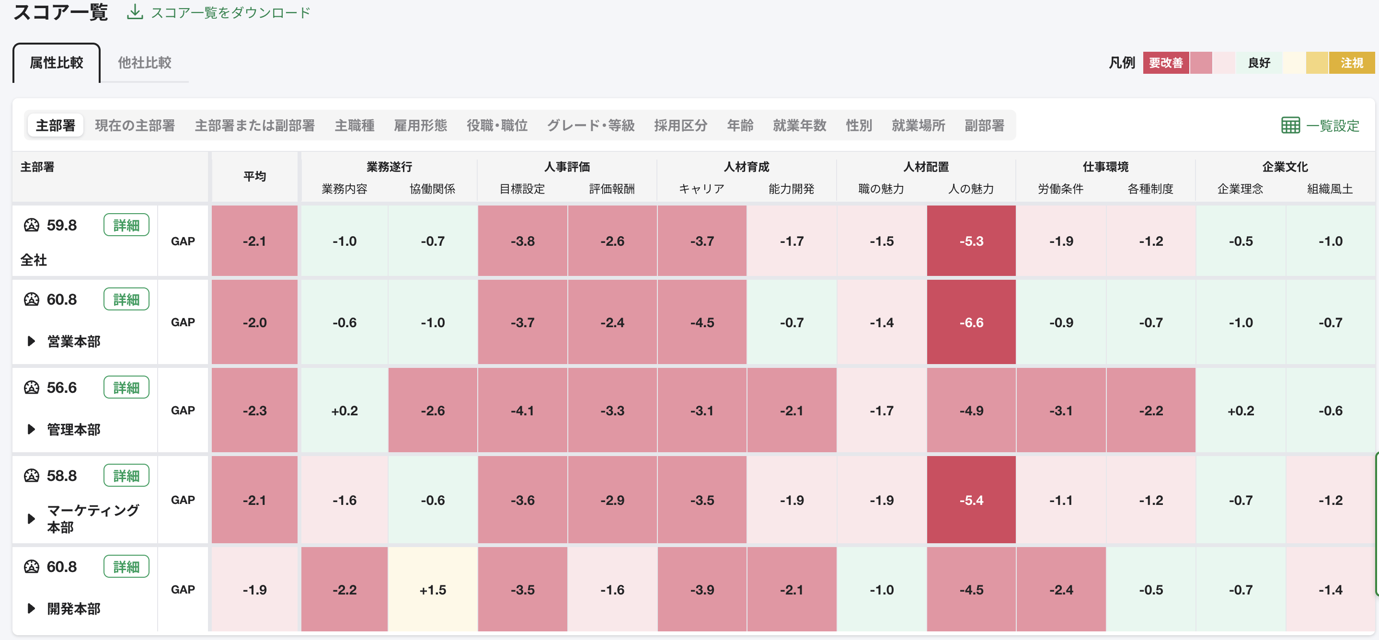Screen dimensions: 1379x640
Task: Click the gauge icon beside 開発本部 score
Action: tap(32, 566)
